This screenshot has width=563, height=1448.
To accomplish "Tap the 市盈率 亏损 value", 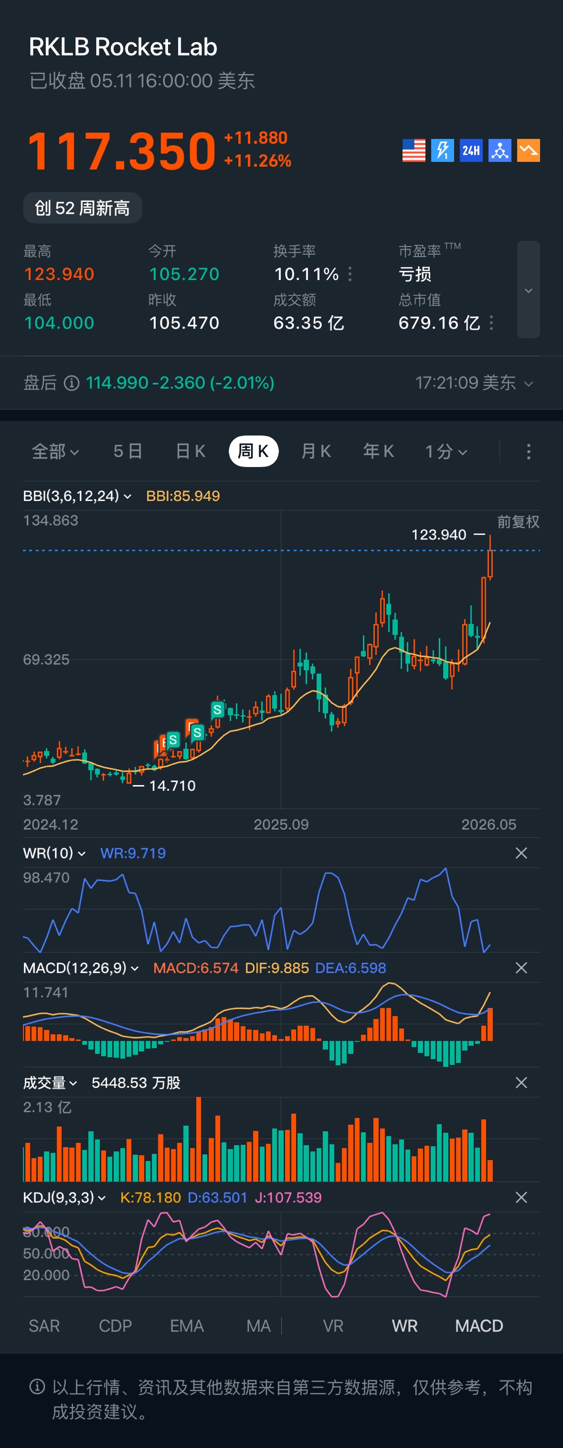I will coord(415,274).
